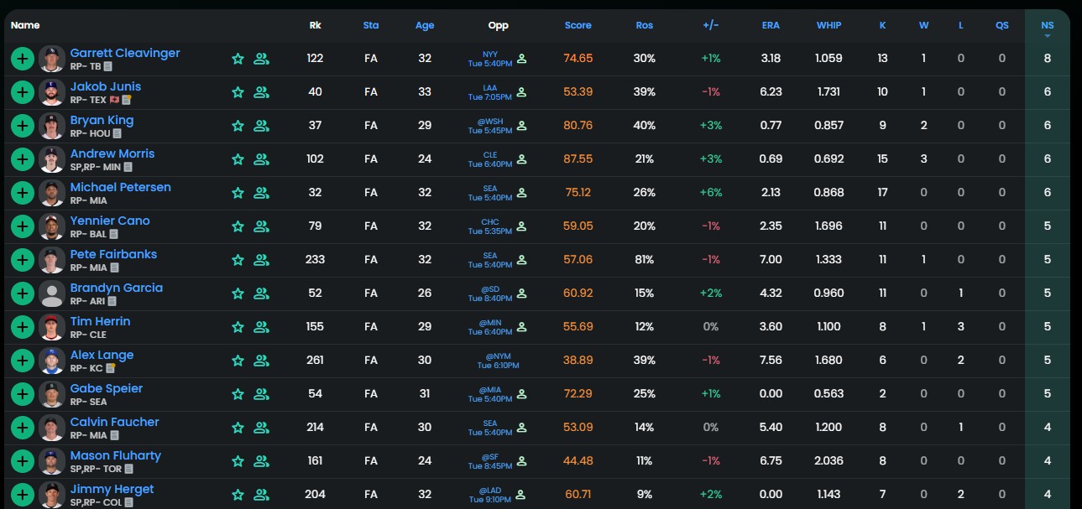The height and width of the screenshot is (509, 1082).
Task: Sort by the Ros column header
Action: click(644, 25)
